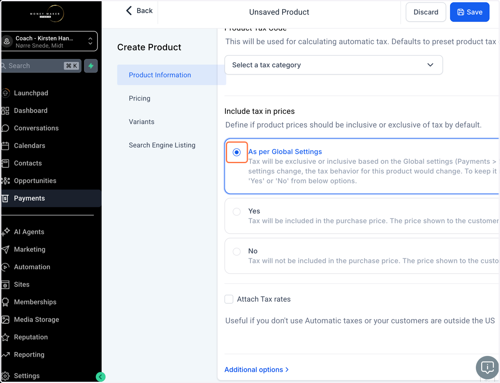Collapse sidebar with green arrow button
The image size is (500, 383).
100,377
